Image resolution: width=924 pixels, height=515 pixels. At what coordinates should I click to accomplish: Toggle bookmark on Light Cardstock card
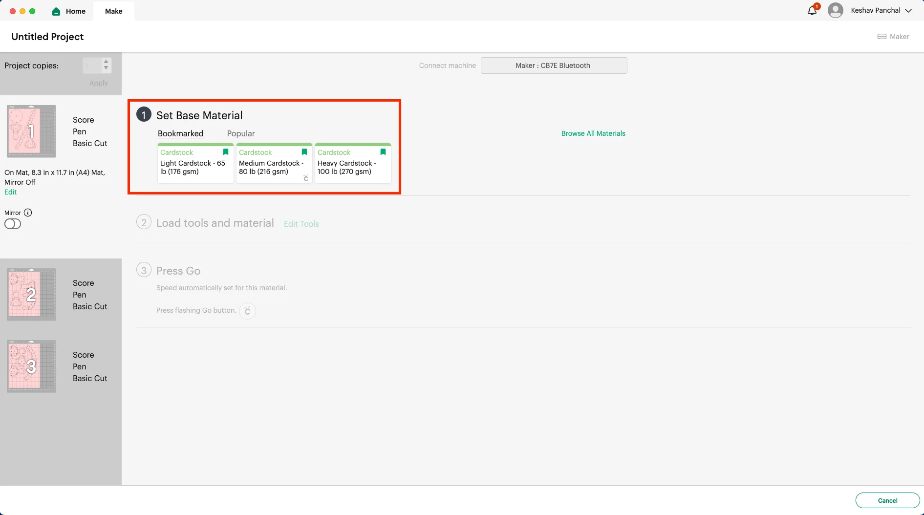(226, 152)
